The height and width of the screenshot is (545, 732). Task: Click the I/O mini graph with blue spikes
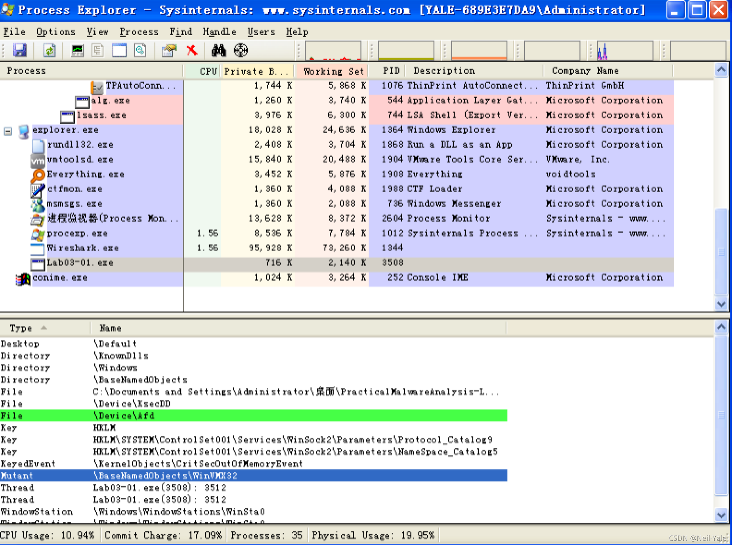pos(625,51)
